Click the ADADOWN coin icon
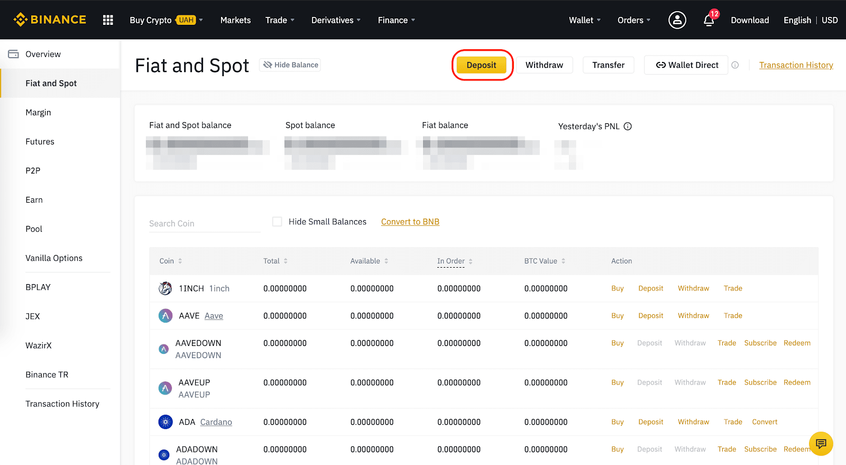 point(164,455)
